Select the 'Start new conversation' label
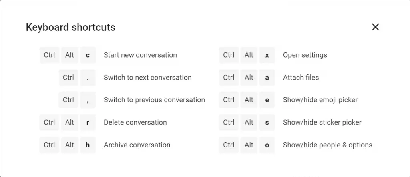Image resolution: width=410 pixels, height=177 pixels. click(x=140, y=55)
